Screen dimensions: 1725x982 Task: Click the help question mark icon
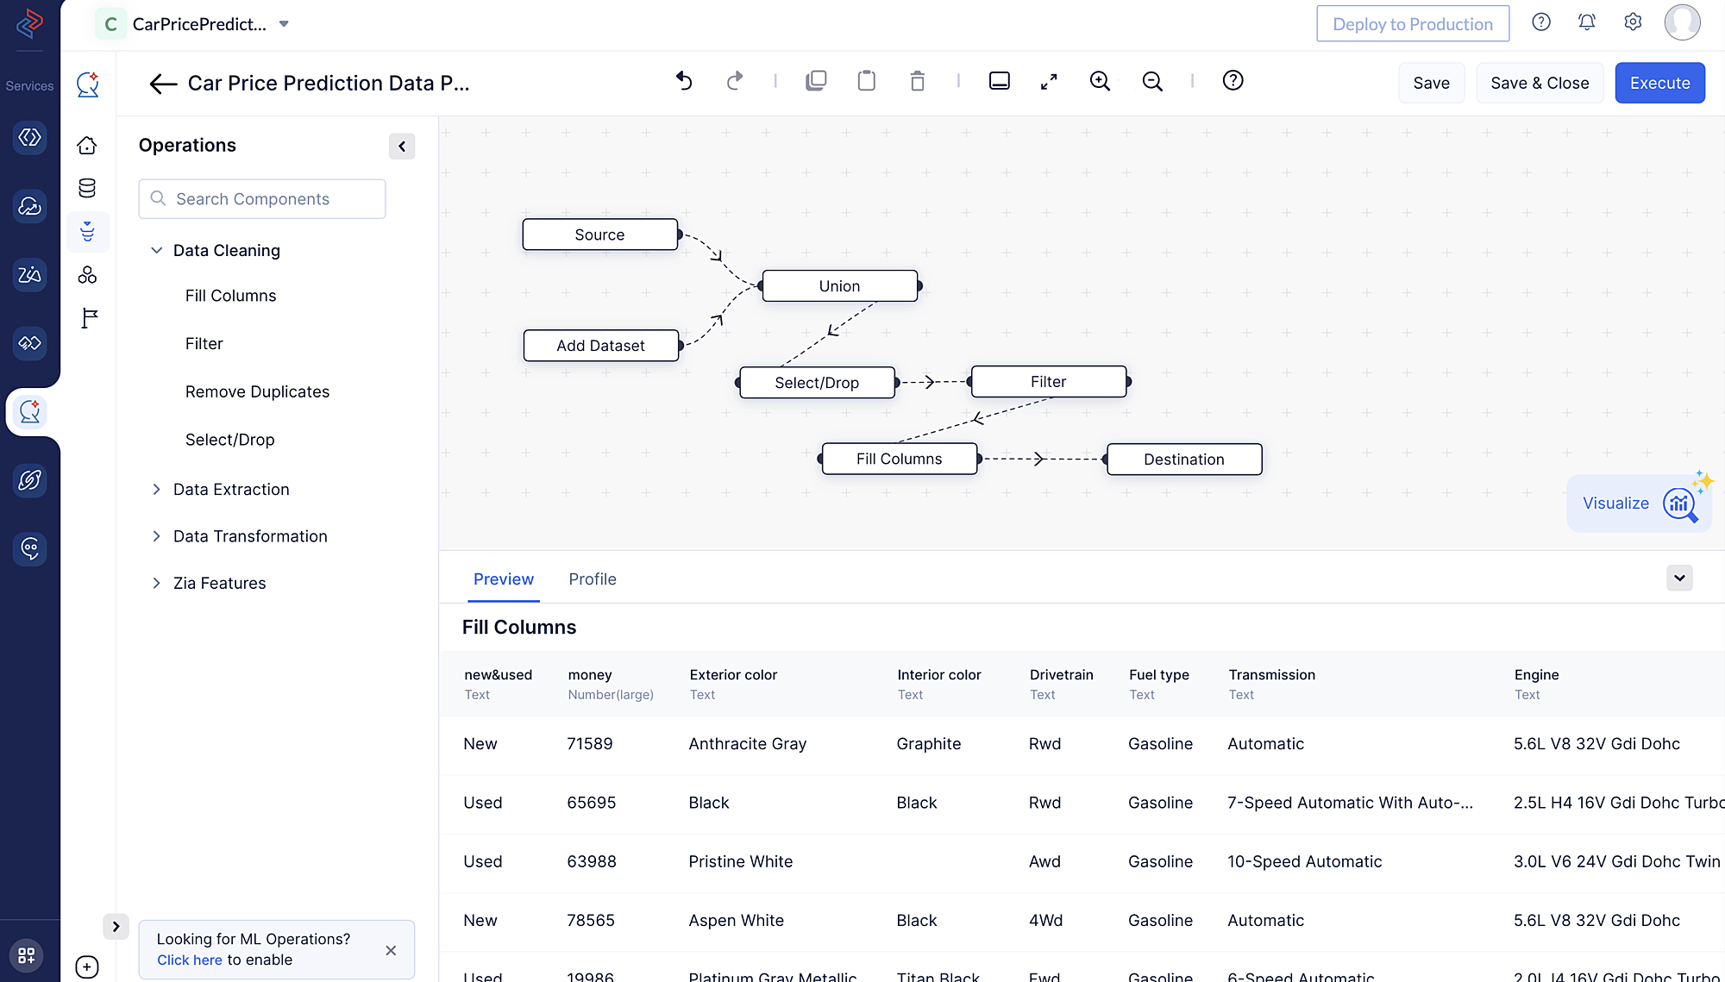pos(1541,22)
